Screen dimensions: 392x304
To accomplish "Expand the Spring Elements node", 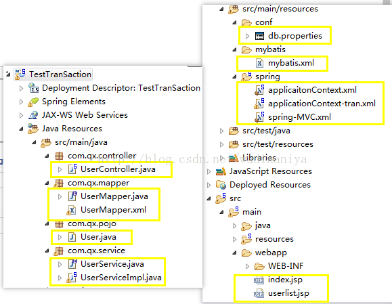I will coord(22,102).
